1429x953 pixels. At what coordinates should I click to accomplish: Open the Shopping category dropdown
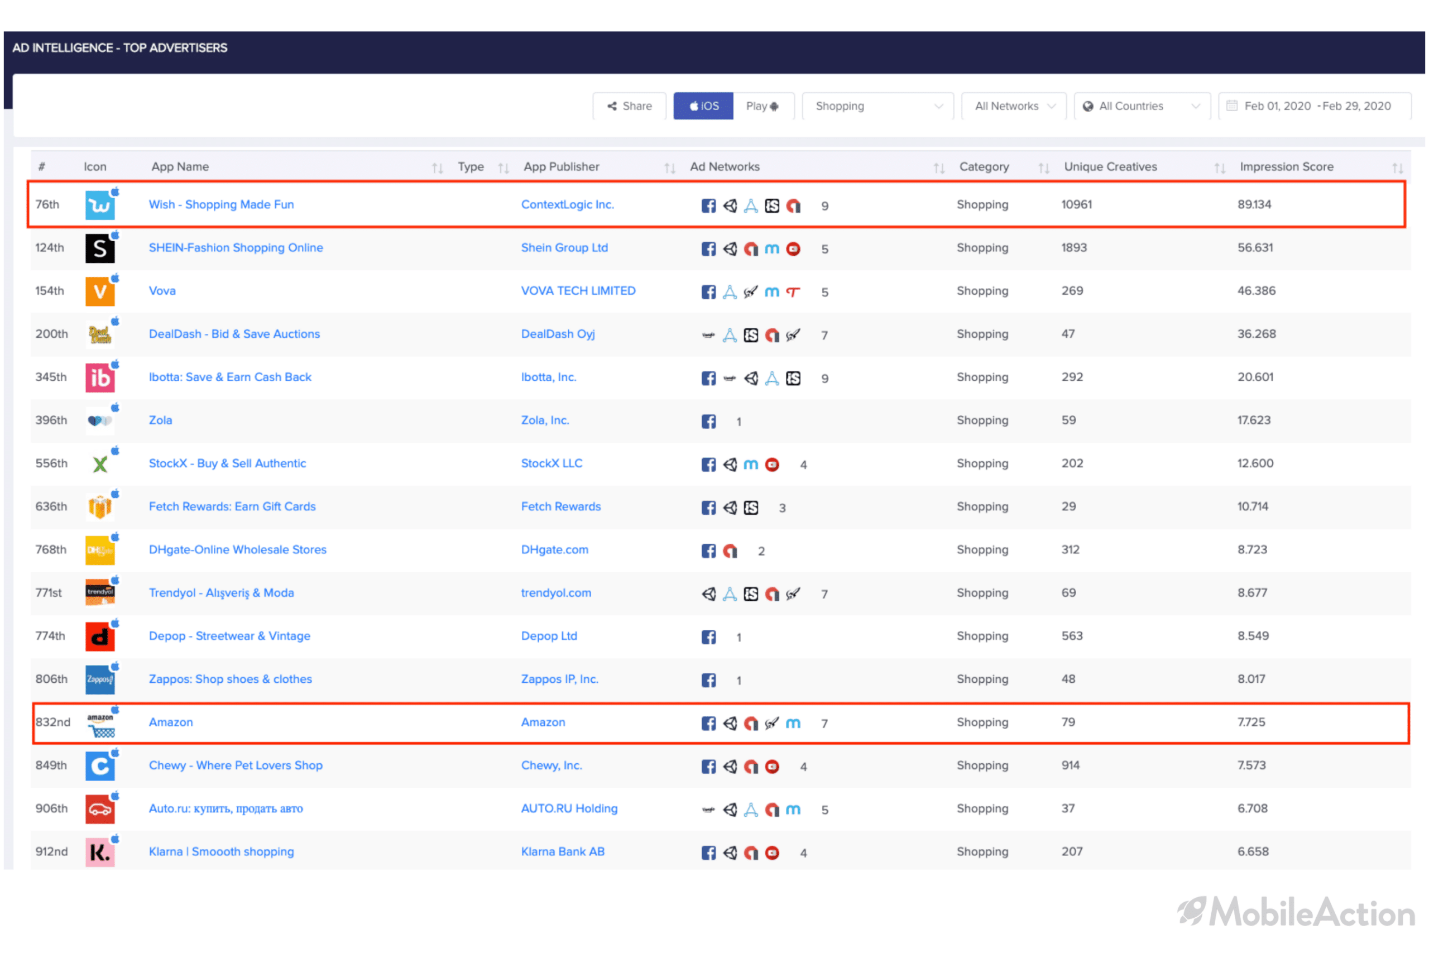point(878,106)
